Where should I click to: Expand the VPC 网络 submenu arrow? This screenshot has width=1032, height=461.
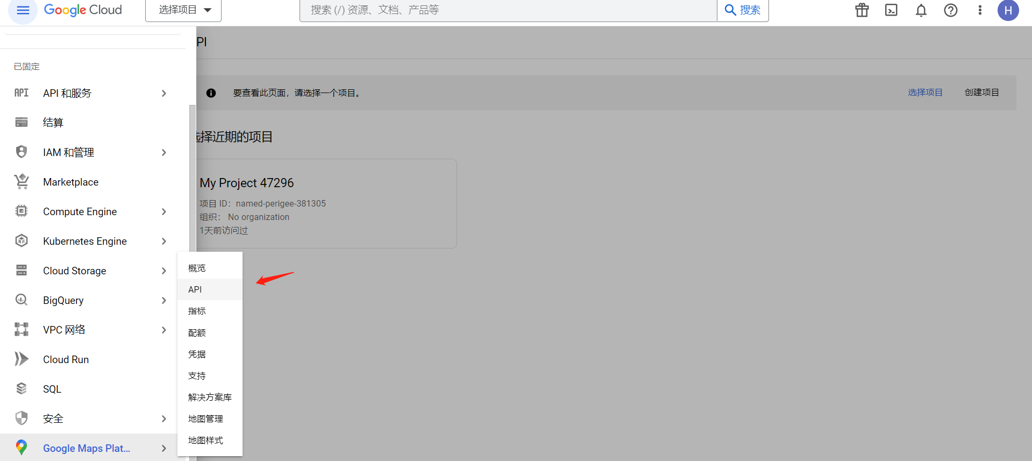coord(164,330)
